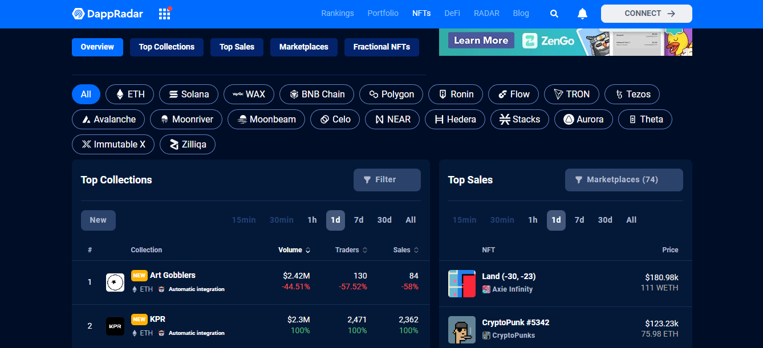Select the Avalanche chain chip
763x348 pixels.
click(108, 119)
